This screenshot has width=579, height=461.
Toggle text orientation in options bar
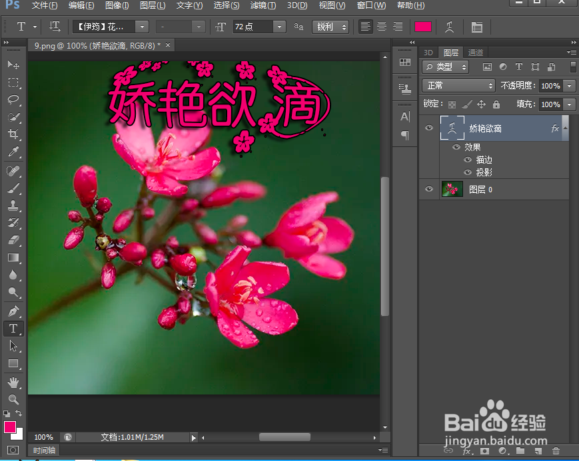click(x=54, y=27)
